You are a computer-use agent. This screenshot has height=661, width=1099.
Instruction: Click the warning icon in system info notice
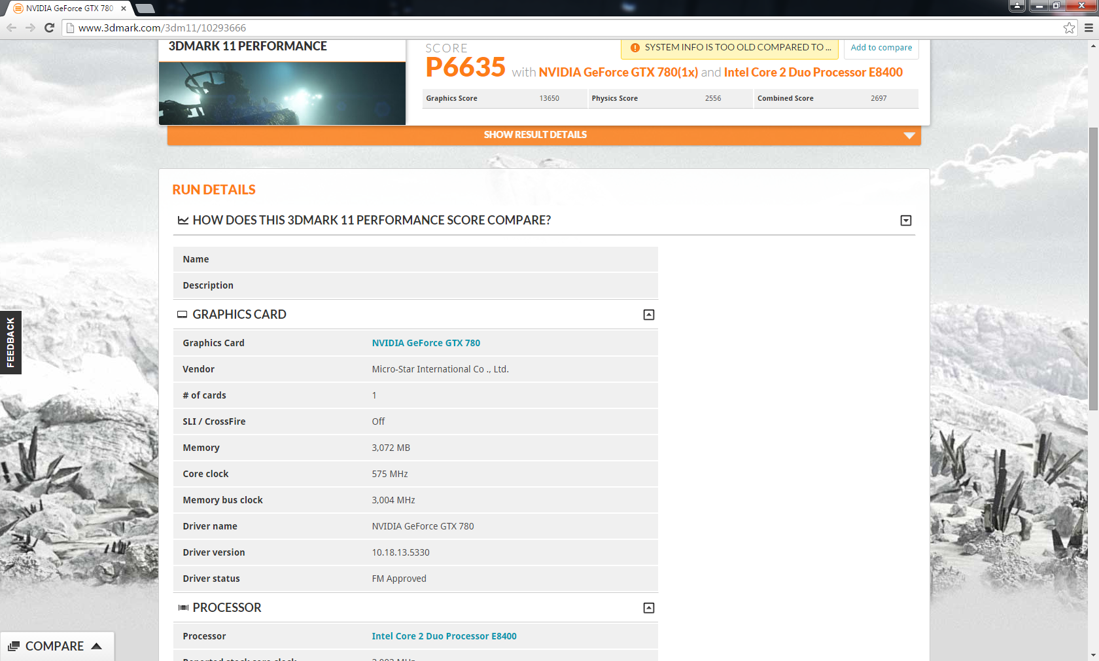635,48
